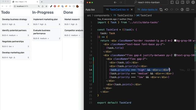The height and width of the screenshot is (110, 196).
Task: Open the settings gear in VS Code
Action: coord(193,2)
